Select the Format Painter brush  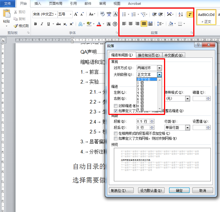click(16, 26)
